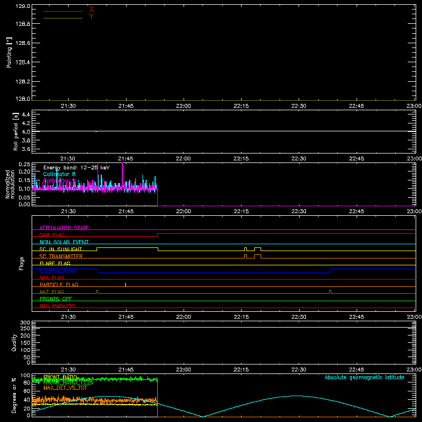Select the Normalized modulation axis title

(10, 184)
